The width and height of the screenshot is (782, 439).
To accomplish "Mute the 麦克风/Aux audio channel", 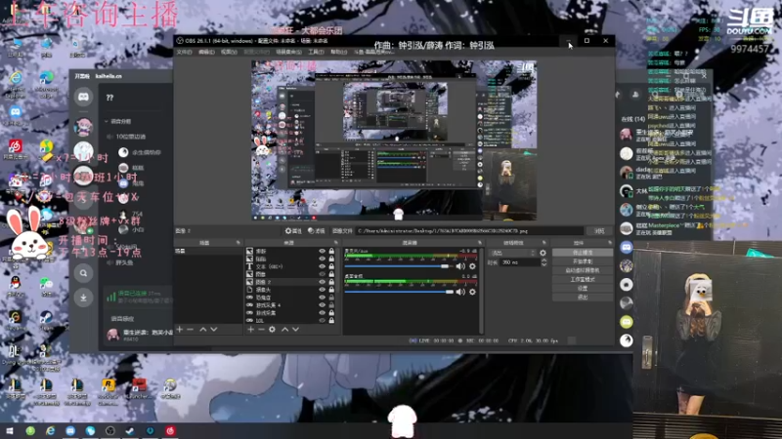I will [460, 266].
